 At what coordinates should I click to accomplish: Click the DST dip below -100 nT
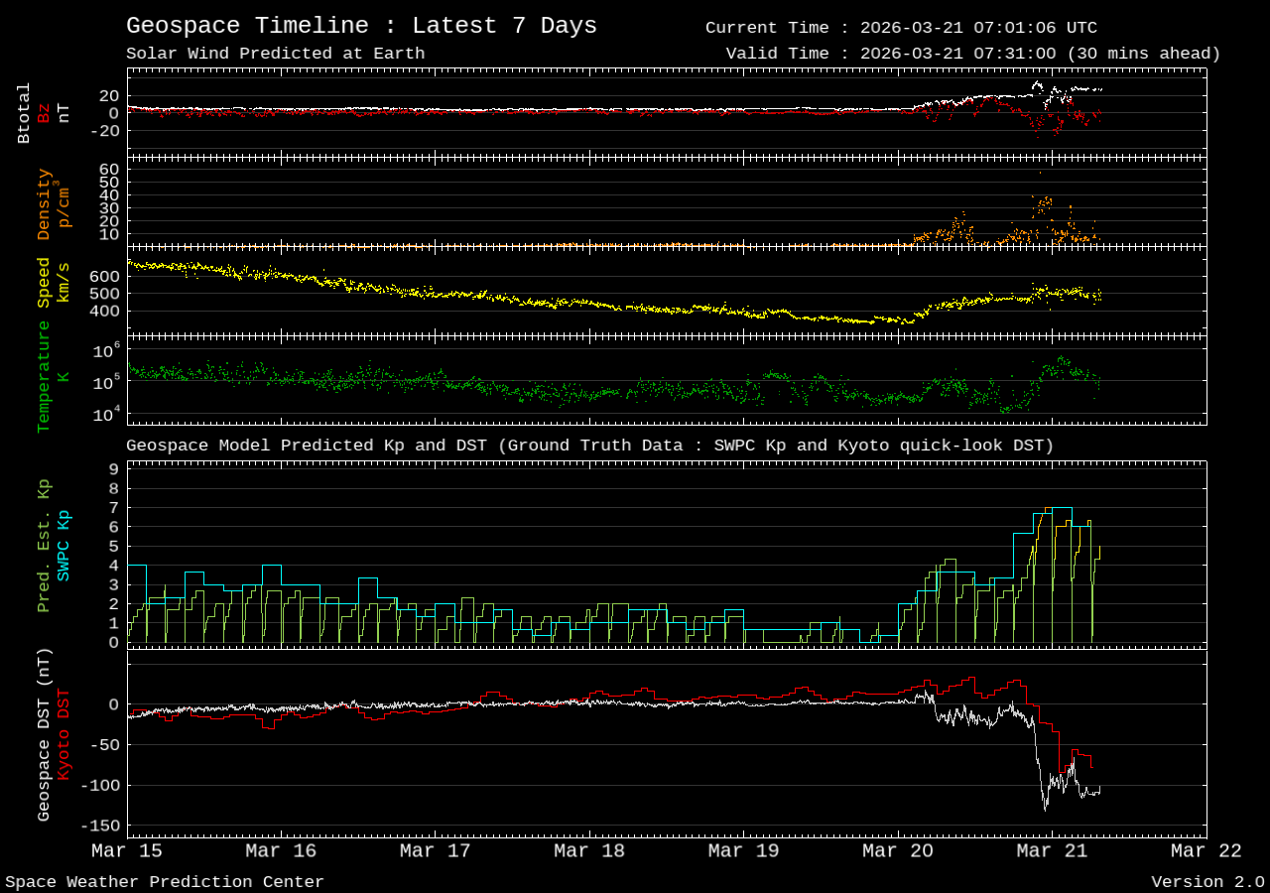tap(1047, 810)
